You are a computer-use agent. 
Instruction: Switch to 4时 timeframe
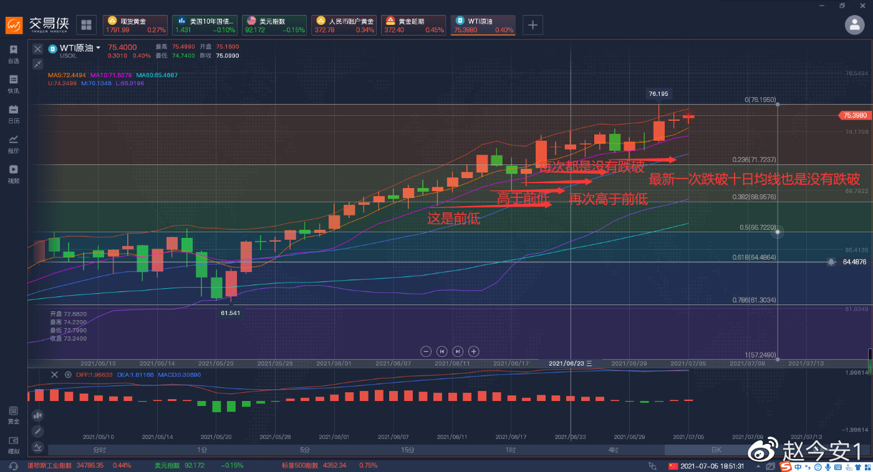coord(613,450)
